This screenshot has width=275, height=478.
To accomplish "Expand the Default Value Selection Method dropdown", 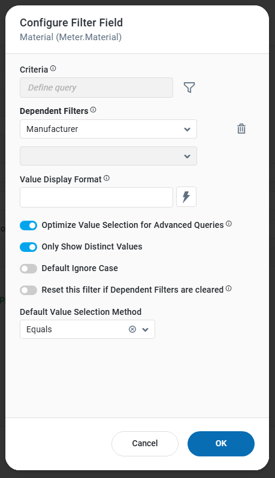I will click(145, 329).
